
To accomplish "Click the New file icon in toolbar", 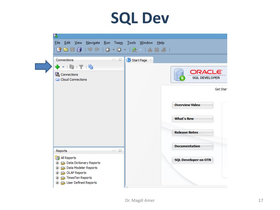I will coord(59,50).
